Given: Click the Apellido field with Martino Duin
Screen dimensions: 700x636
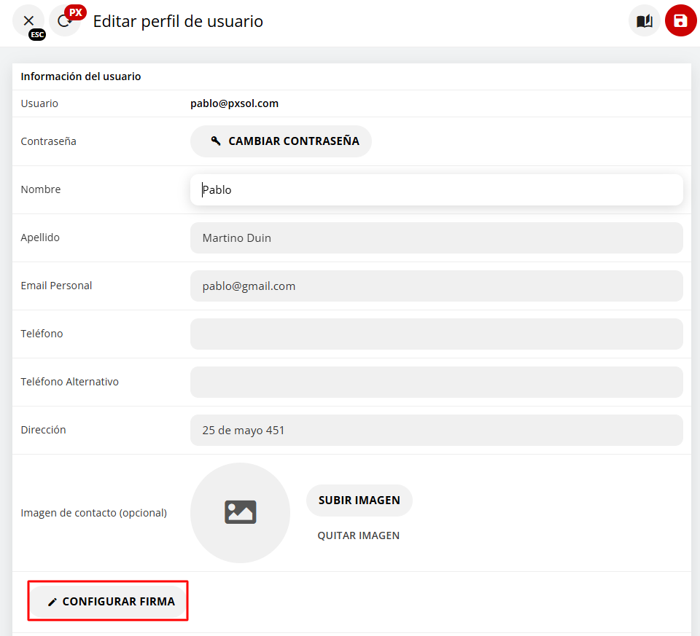Looking at the screenshot, I should pyautogui.click(x=436, y=238).
